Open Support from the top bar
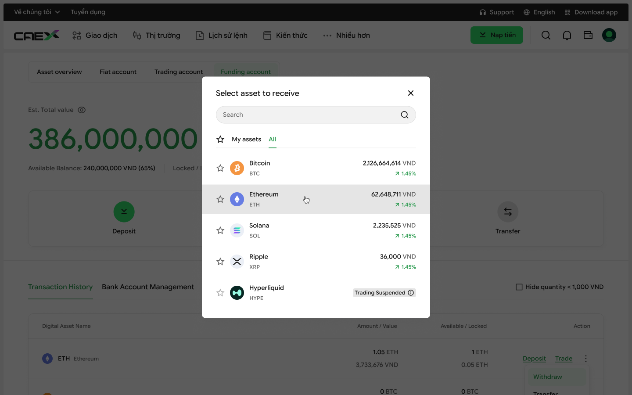The image size is (632, 395). pyautogui.click(x=497, y=12)
